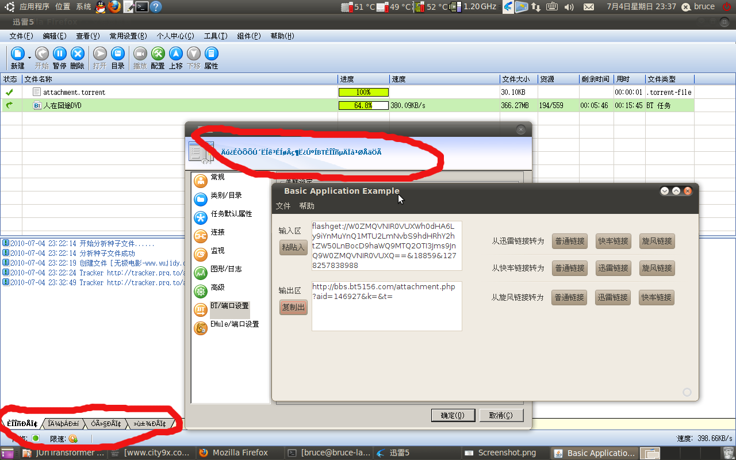Select 连接 in the settings sidebar
This screenshot has height=460, width=736.
pos(217,232)
